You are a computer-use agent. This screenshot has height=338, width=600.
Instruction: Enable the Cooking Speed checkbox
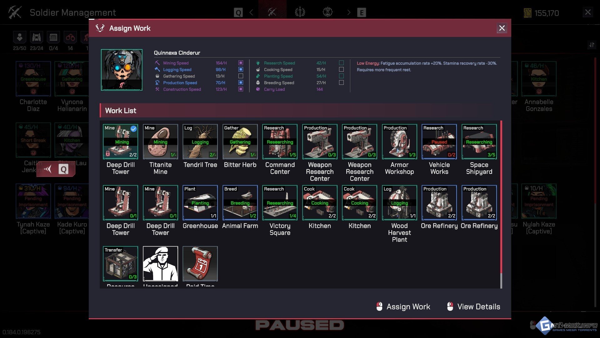pos(341,69)
